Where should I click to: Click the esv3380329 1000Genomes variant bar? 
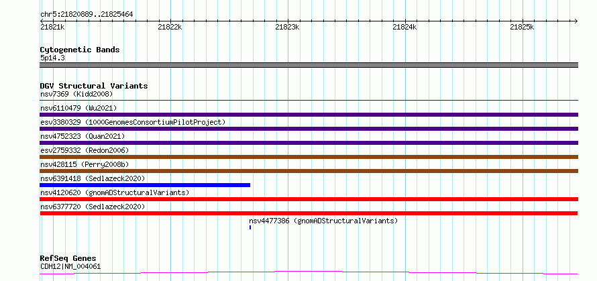[x=309, y=129]
